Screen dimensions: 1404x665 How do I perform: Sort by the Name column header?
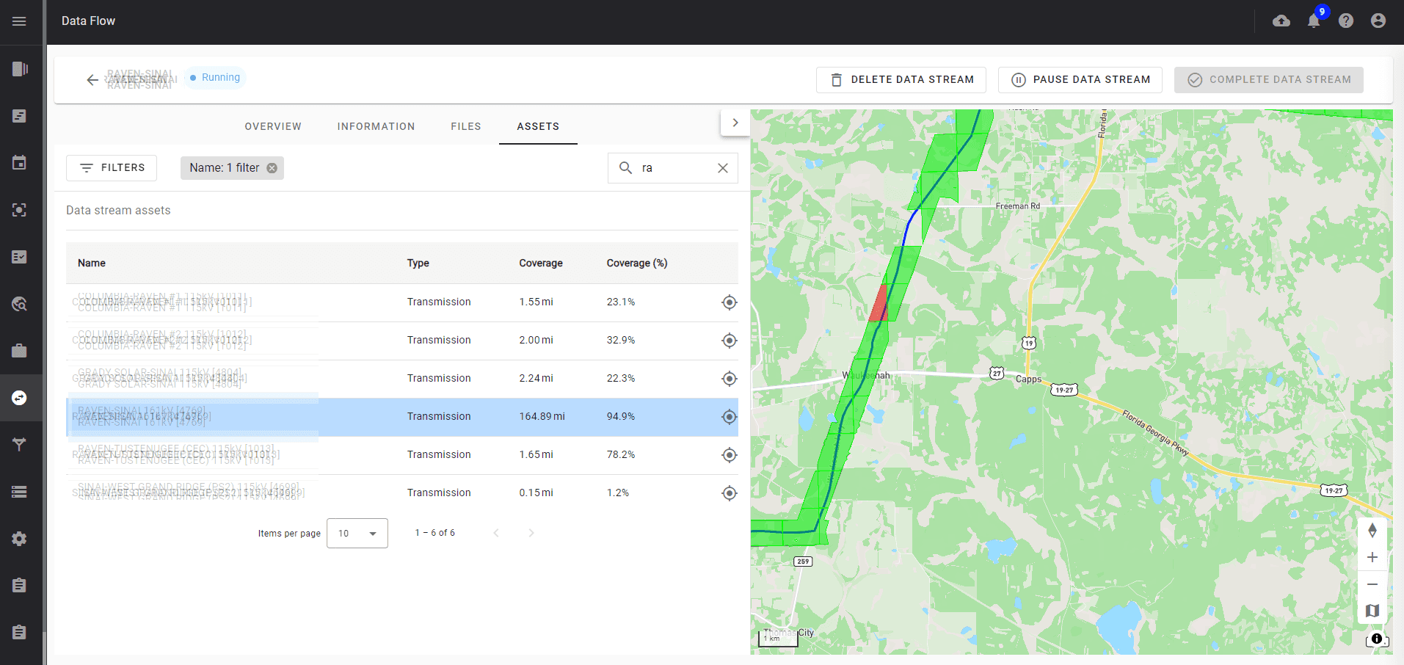pos(92,264)
